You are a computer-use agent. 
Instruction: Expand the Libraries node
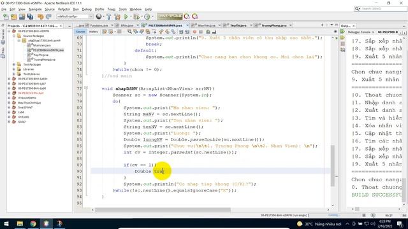pyautogui.click(x=14, y=69)
